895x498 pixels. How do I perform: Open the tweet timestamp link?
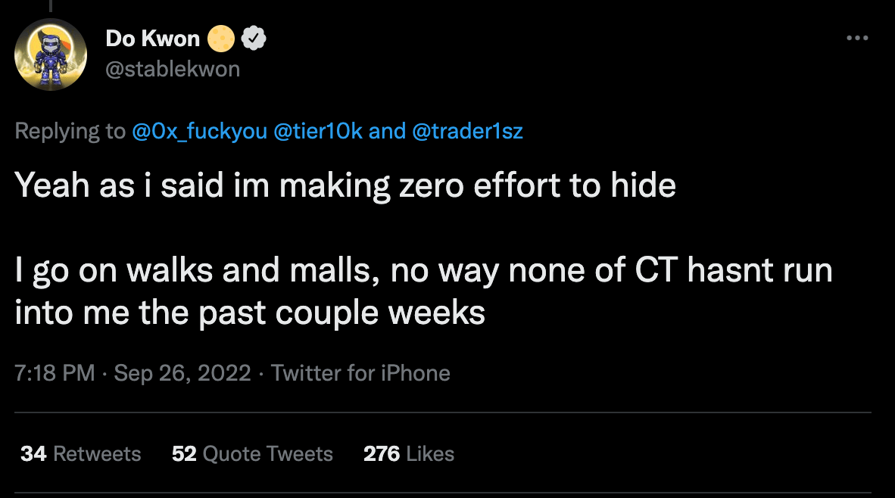click(x=55, y=373)
